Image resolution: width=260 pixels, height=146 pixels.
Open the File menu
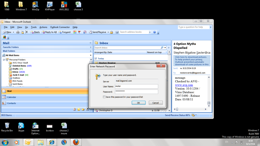(6, 27)
